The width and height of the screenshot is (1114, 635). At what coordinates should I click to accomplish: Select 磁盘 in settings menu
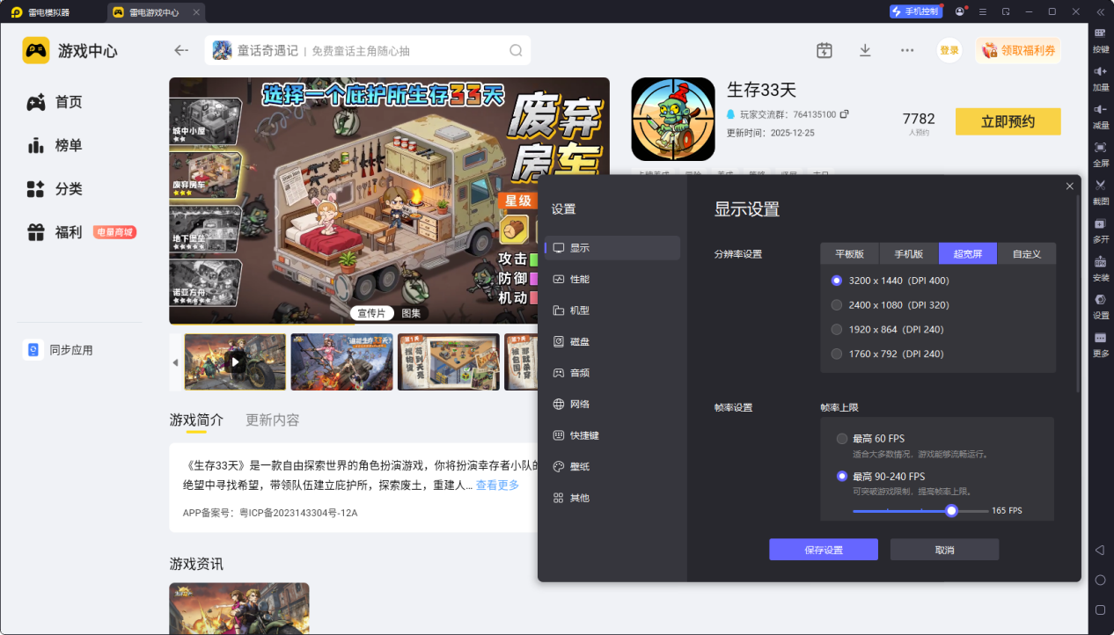click(612, 341)
